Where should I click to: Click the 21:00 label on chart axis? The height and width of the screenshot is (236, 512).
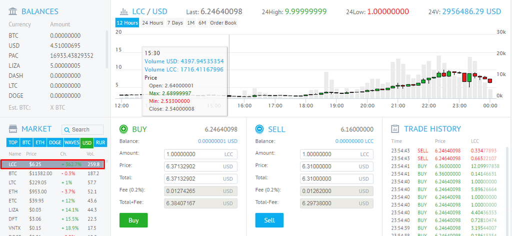point(398,106)
